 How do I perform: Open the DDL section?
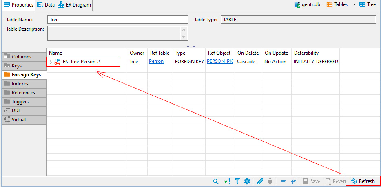pos(24,111)
